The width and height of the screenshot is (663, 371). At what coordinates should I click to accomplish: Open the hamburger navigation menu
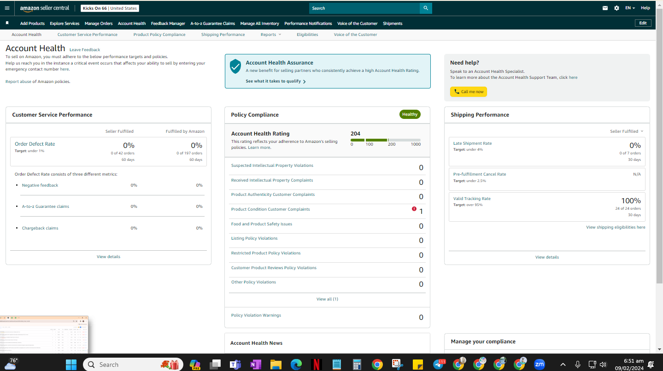7,8
